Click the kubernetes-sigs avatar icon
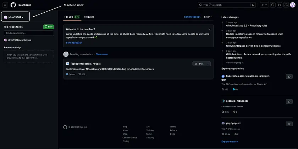 pos(223,76)
